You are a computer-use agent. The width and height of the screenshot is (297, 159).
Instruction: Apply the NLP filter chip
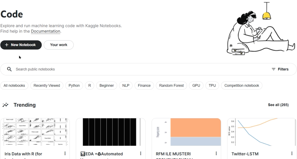tap(126, 86)
